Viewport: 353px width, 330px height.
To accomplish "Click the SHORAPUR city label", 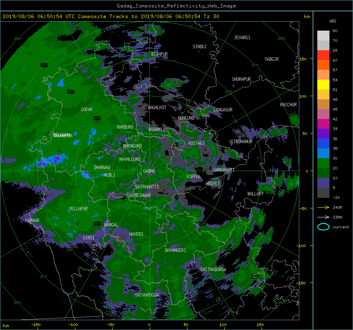I will (x=241, y=79).
